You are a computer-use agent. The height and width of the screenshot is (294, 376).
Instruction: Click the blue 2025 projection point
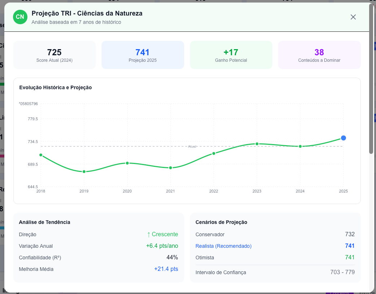point(343,138)
